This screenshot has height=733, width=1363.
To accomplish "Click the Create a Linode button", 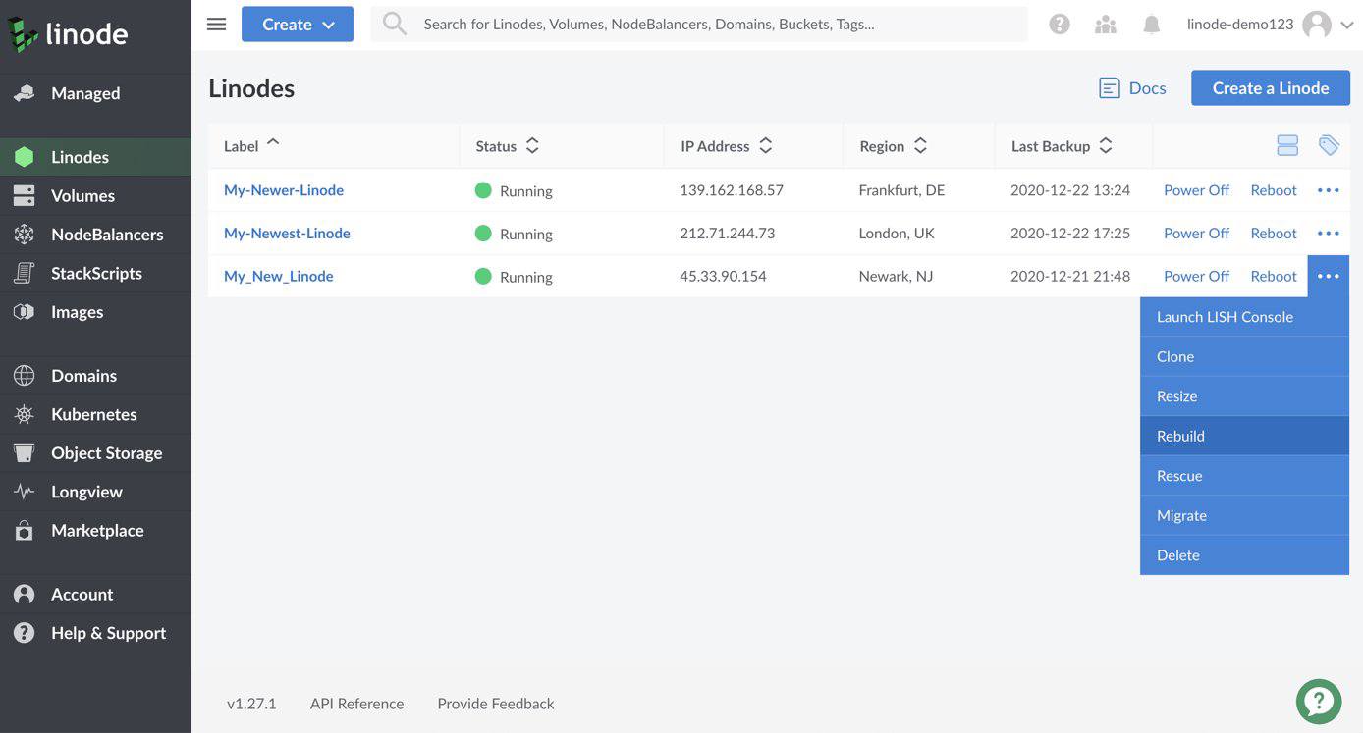I will pos(1270,87).
